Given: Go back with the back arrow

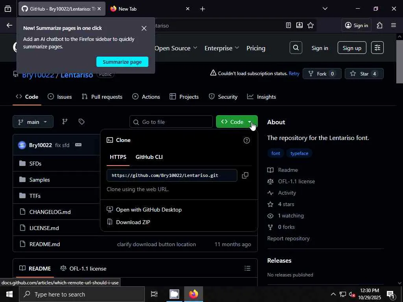Looking at the screenshot, I should click(9, 25).
